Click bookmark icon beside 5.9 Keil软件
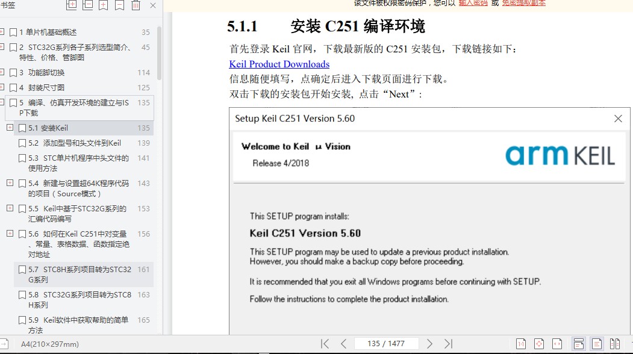Image resolution: width=633 pixels, height=354 pixels. point(22,320)
